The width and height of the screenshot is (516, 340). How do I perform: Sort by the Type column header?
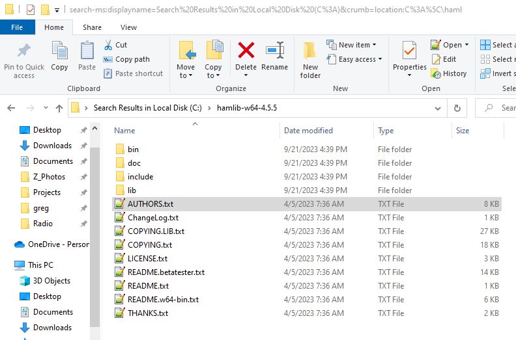386,131
